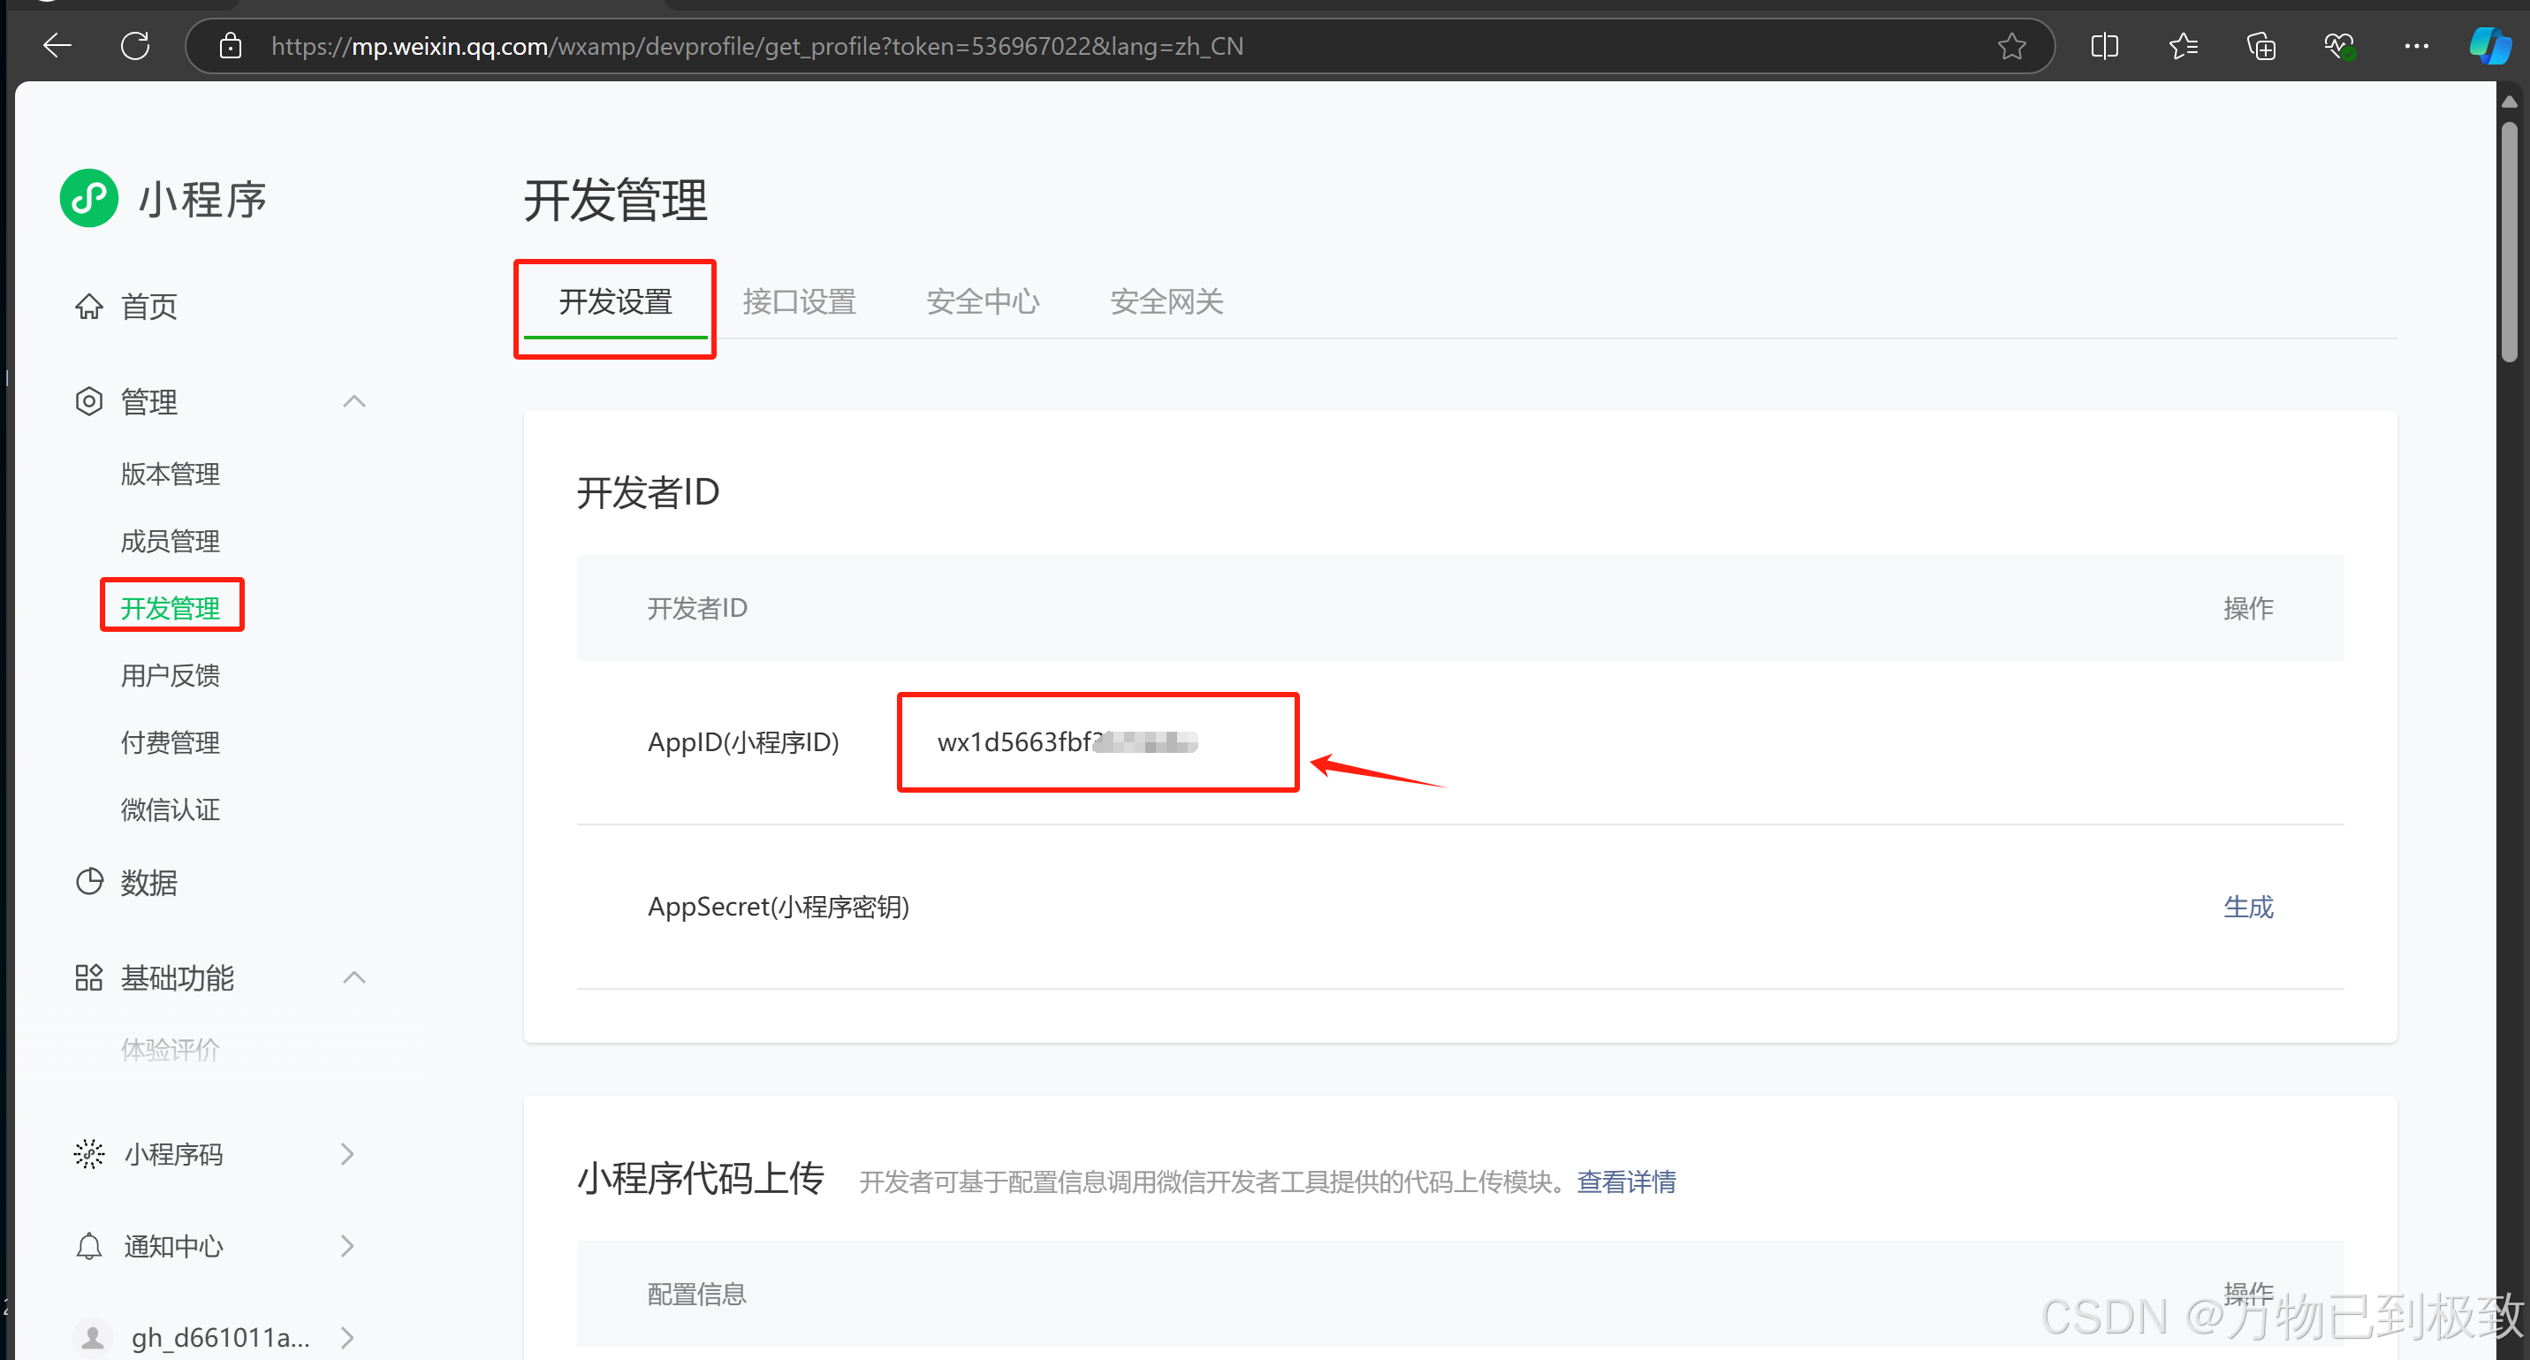Switch to 开发设置 tab
Image resolution: width=2530 pixels, height=1360 pixels.
[x=615, y=301]
